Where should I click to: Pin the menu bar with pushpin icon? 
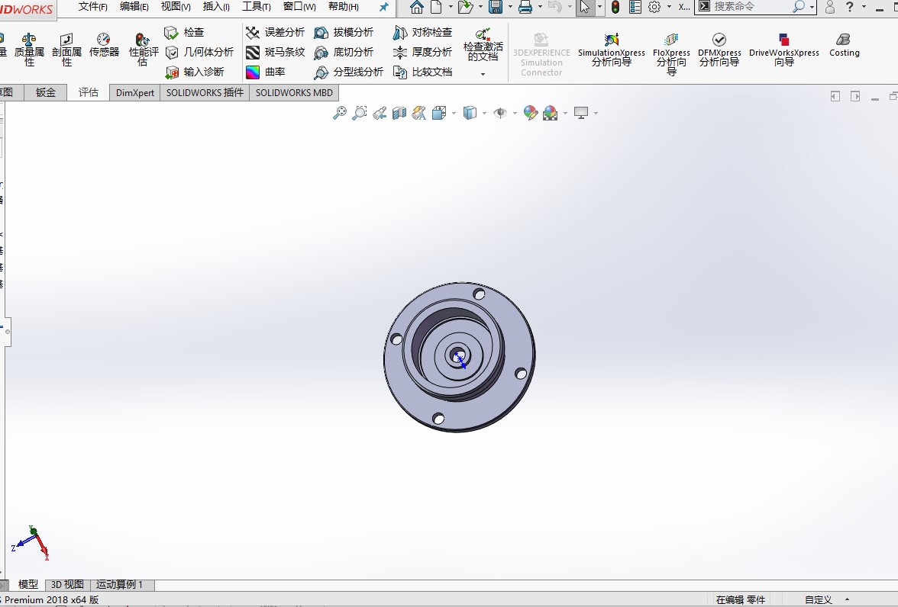(x=383, y=7)
